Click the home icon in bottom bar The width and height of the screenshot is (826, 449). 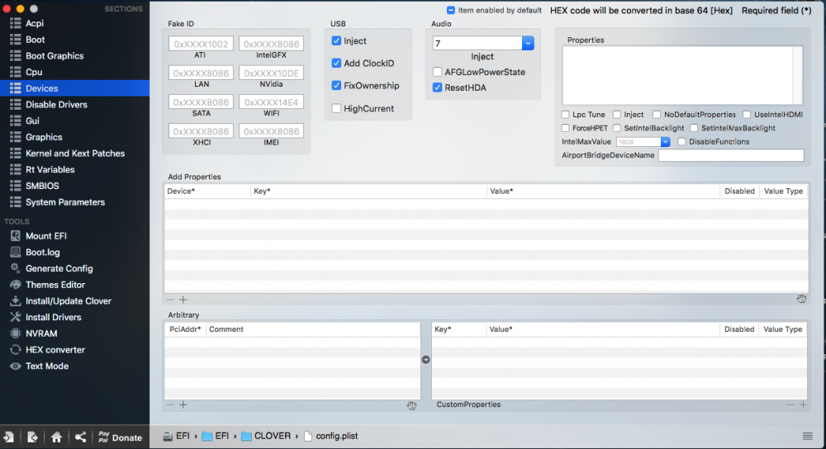point(56,437)
